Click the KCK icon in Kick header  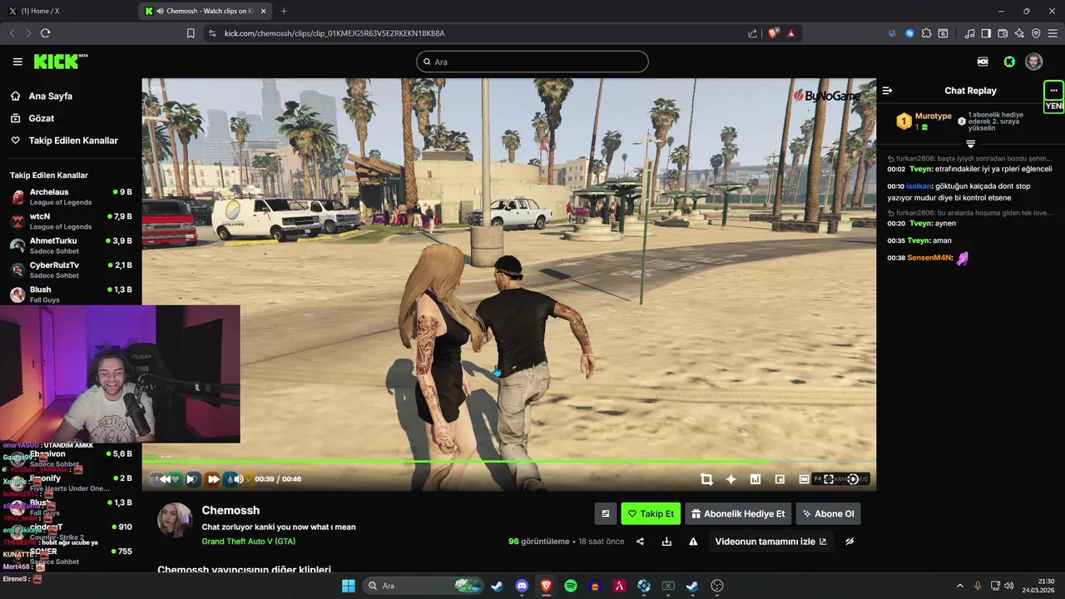tap(983, 62)
